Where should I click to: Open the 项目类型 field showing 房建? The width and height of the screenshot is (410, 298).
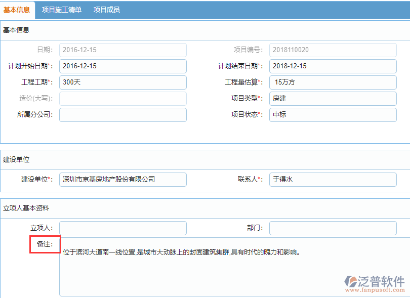pos(333,98)
